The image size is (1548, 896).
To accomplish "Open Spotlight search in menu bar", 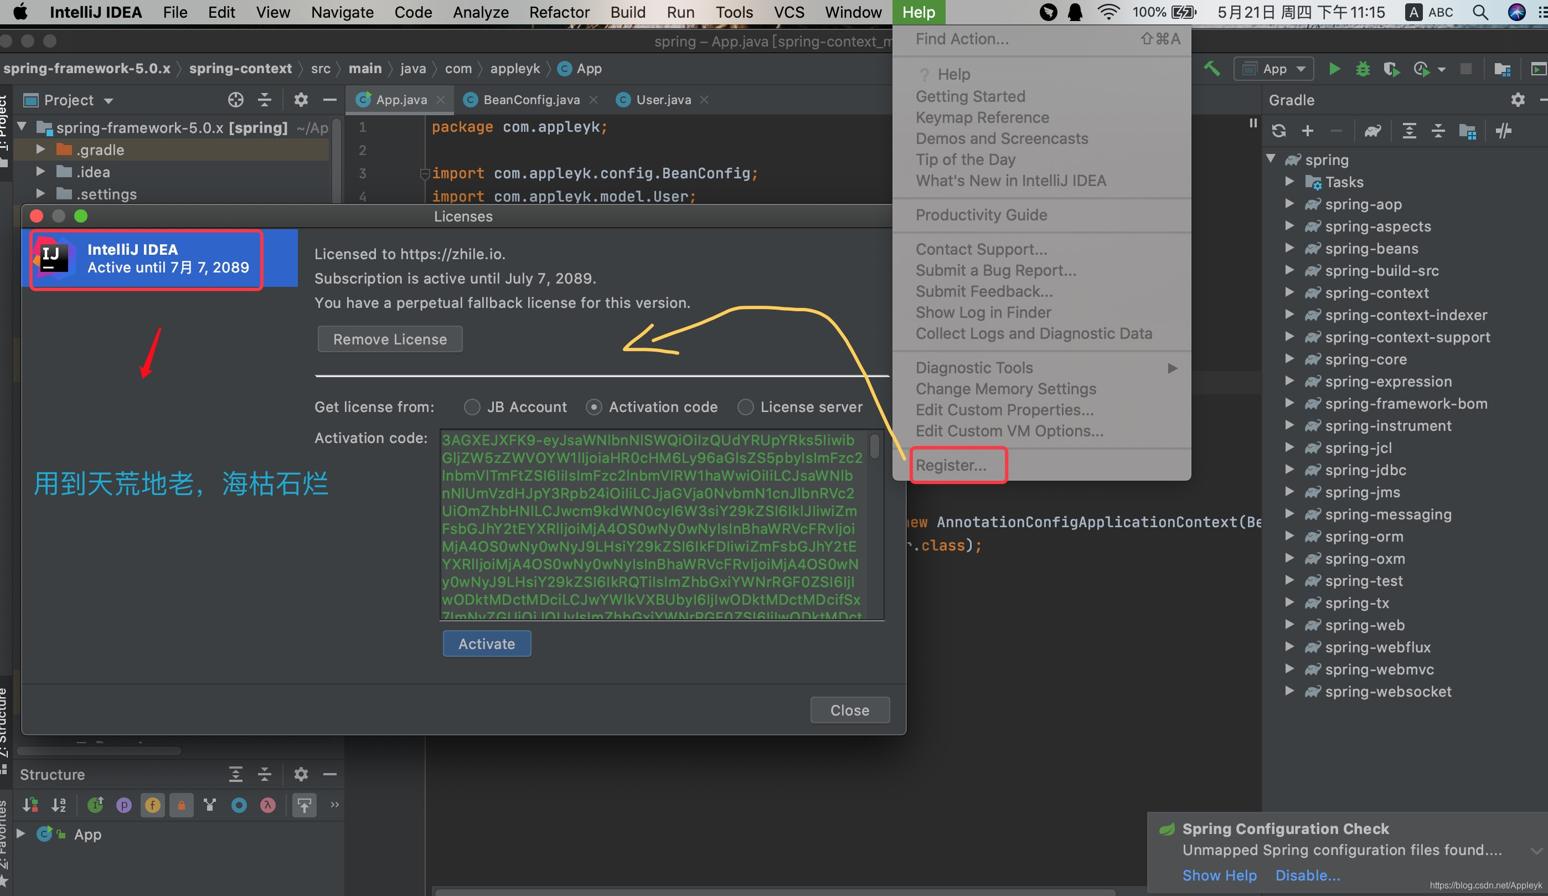I will coord(1481,12).
